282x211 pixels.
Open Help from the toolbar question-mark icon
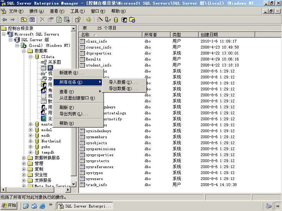[x=78, y=20]
